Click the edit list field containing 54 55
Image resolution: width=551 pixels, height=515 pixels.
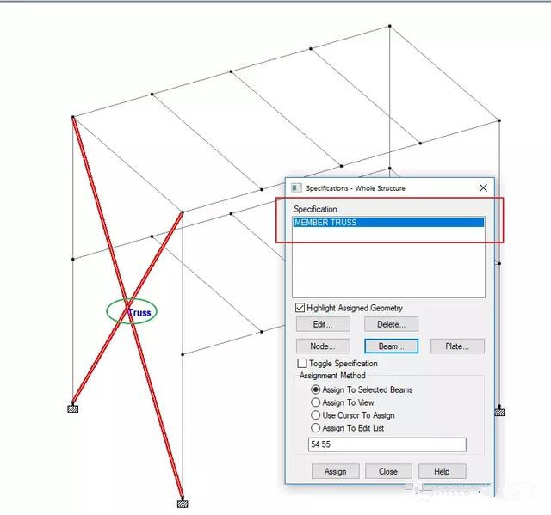(387, 444)
